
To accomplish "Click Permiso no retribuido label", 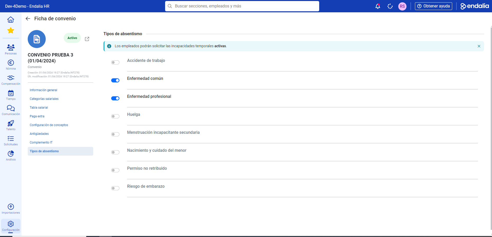I will click(147, 168).
